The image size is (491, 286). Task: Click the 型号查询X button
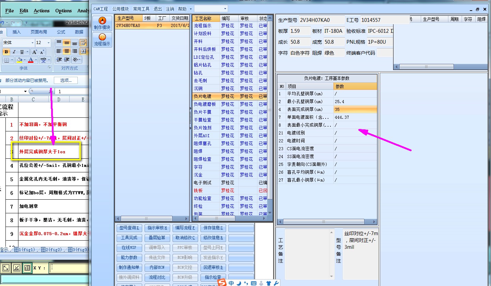tap(129, 228)
